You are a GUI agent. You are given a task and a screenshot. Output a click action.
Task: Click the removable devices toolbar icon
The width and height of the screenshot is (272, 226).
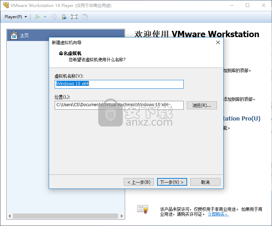pos(64,17)
